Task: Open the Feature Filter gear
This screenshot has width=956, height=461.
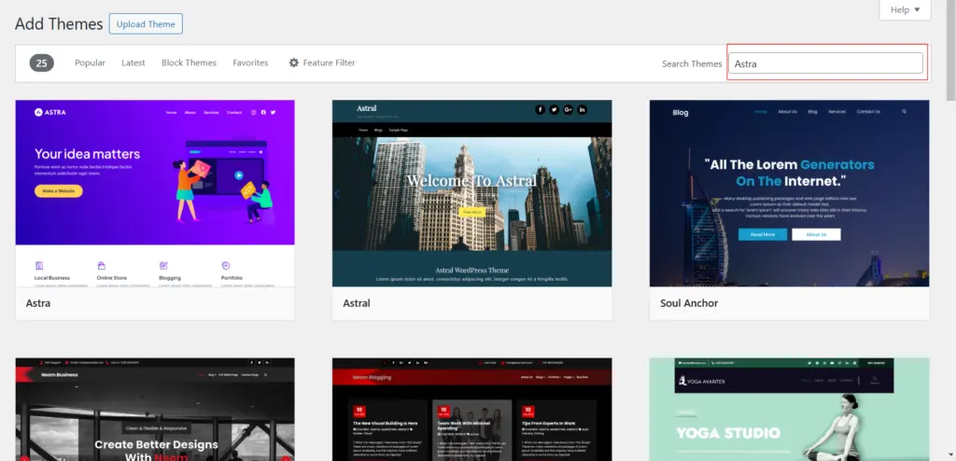Action: coord(322,63)
